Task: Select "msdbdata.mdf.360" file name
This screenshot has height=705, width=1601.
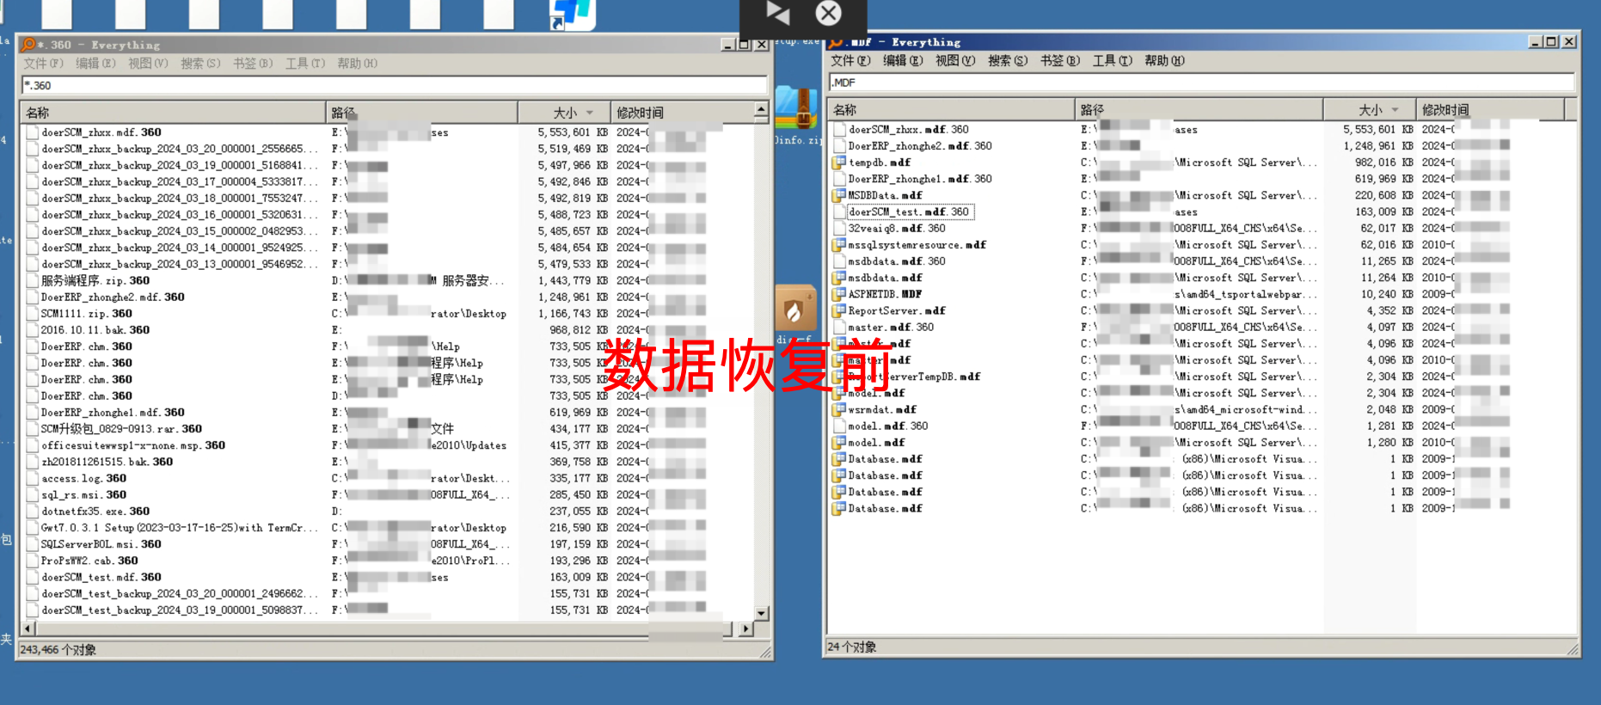Action: coord(897,261)
